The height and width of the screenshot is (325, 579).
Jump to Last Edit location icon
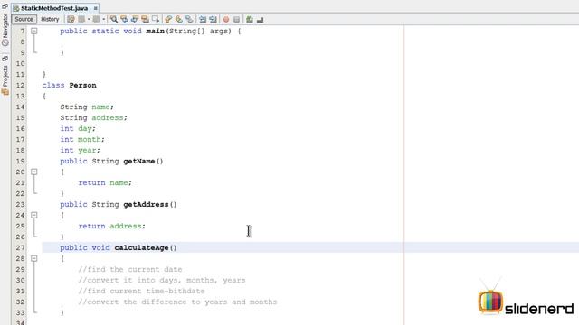coord(71,19)
